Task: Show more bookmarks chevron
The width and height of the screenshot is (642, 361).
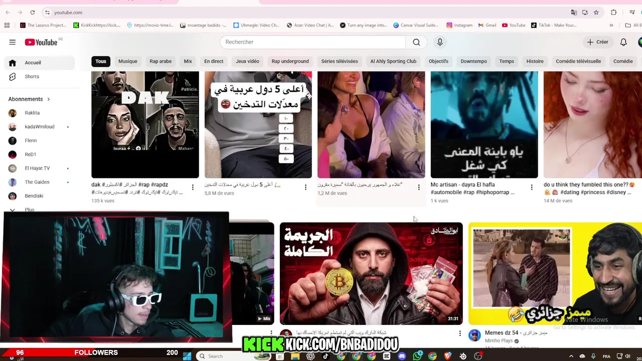Action: (x=611, y=25)
